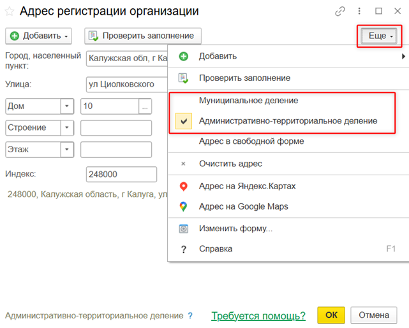409x328 pixels.
Task: Click the Отмена button
Action: pos(373,315)
